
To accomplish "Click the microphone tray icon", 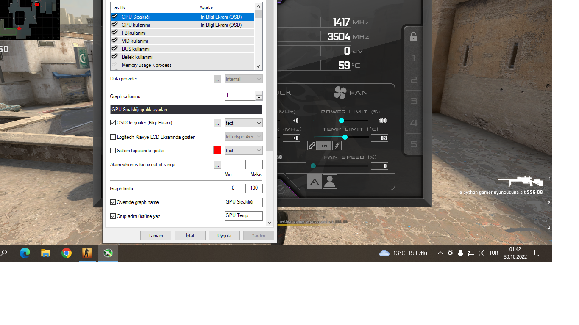I will tap(460, 253).
